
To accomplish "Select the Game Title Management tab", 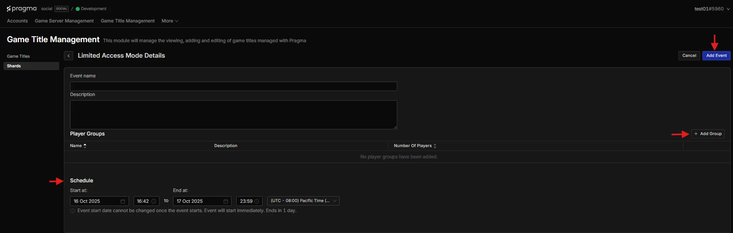I will click(127, 21).
